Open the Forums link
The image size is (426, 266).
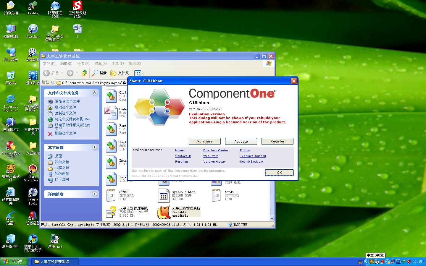(x=245, y=150)
